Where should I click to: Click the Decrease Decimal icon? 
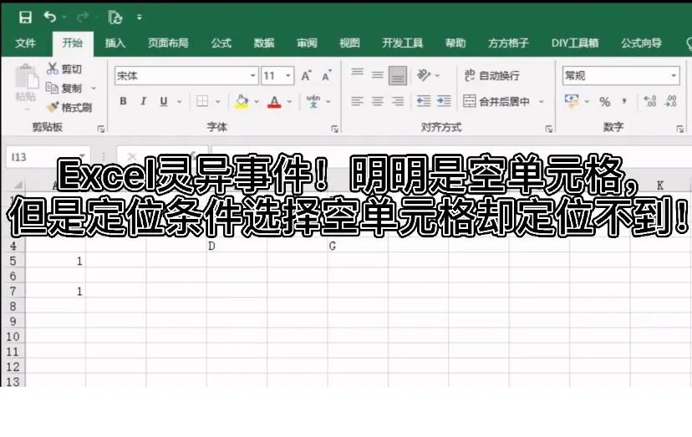tap(670, 102)
